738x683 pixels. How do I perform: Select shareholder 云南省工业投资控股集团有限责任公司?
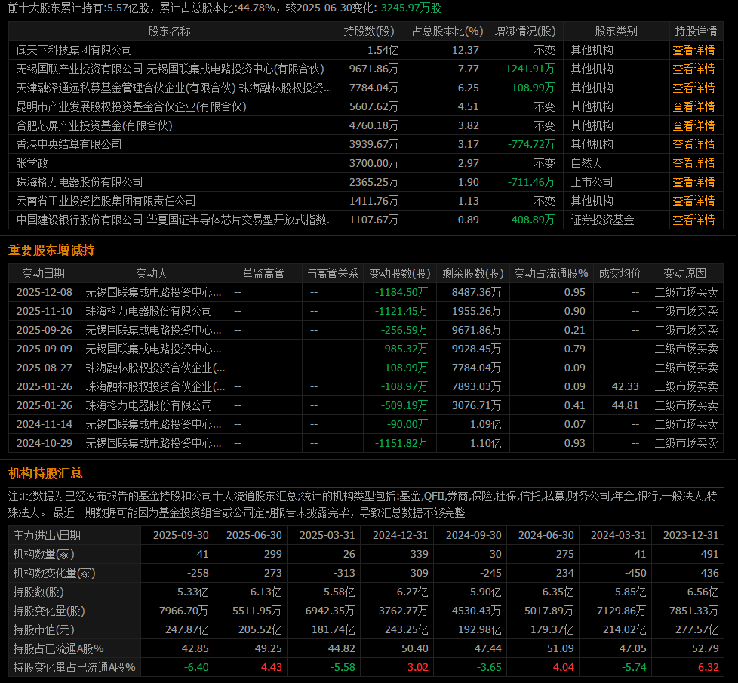[106, 201]
